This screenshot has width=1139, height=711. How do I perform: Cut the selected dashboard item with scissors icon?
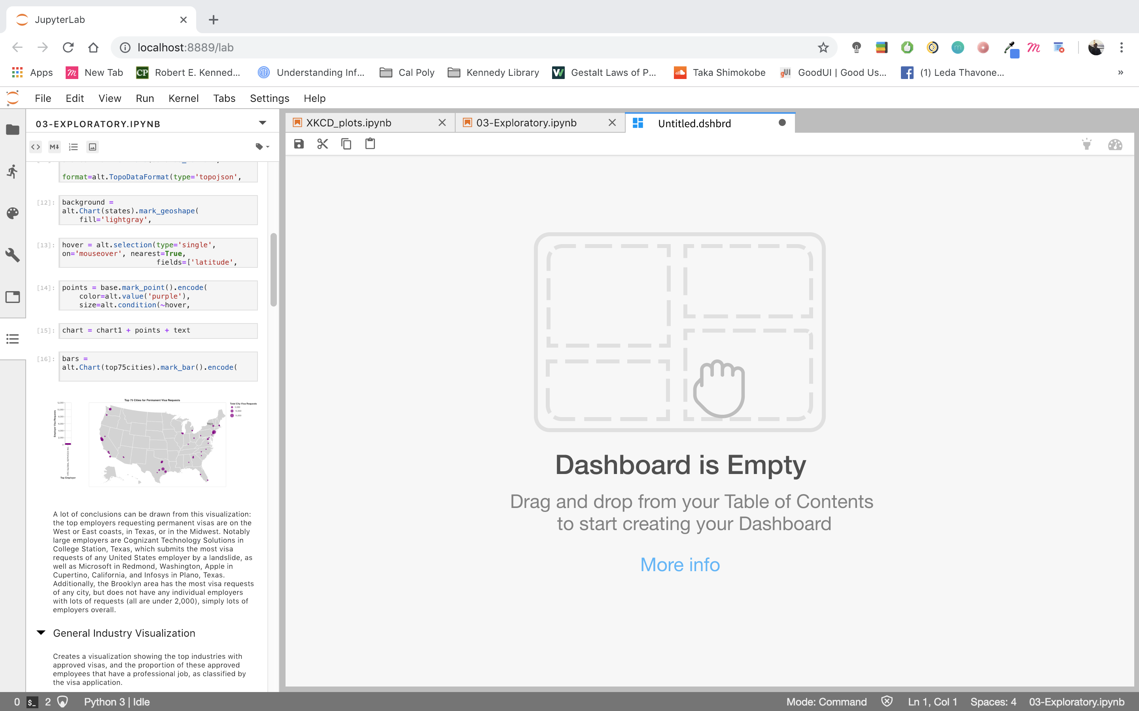tap(322, 144)
